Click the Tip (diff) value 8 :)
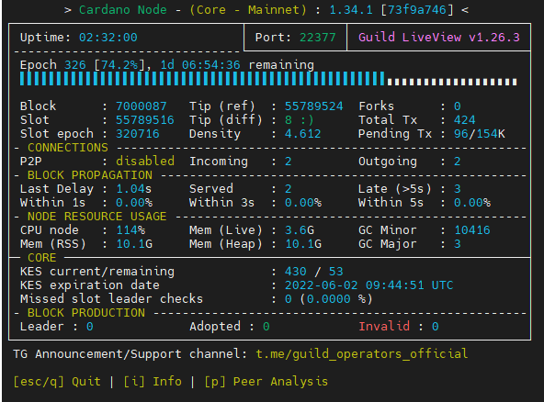544x402 pixels. click(x=300, y=120)
